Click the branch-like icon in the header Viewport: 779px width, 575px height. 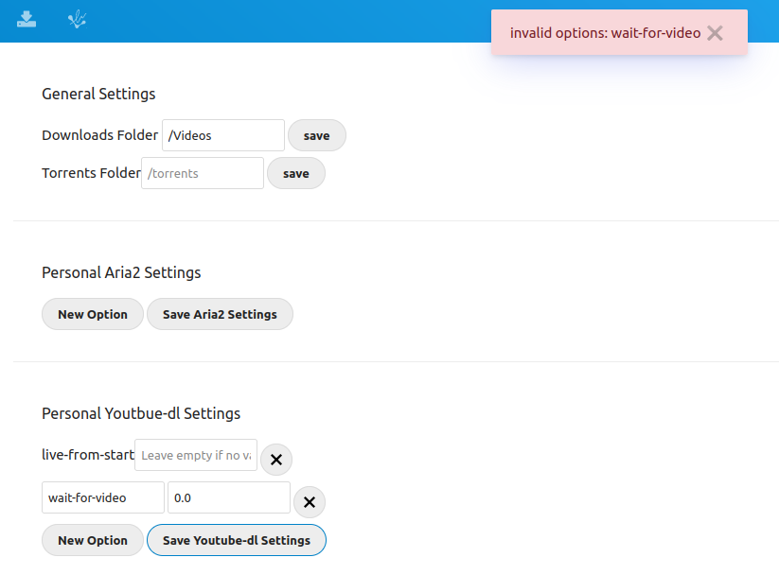77,19
